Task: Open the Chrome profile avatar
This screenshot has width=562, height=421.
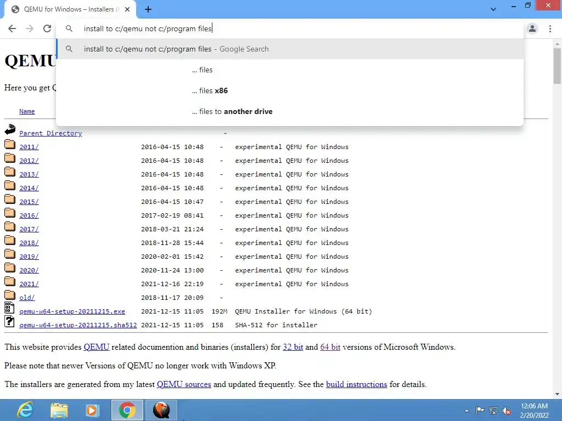Action: (532, 29)
